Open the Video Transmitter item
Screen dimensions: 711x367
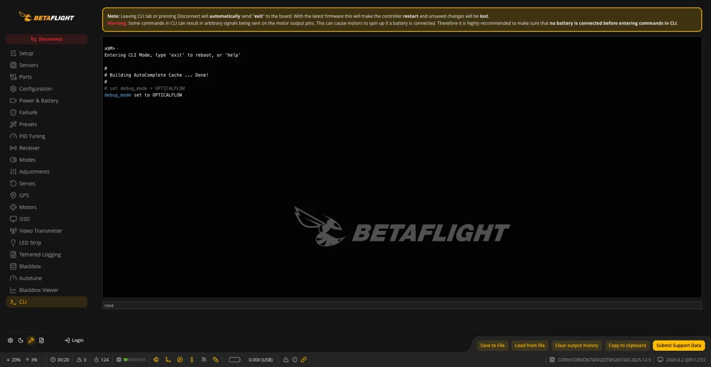pyautogui.click(x=47, y=231)
